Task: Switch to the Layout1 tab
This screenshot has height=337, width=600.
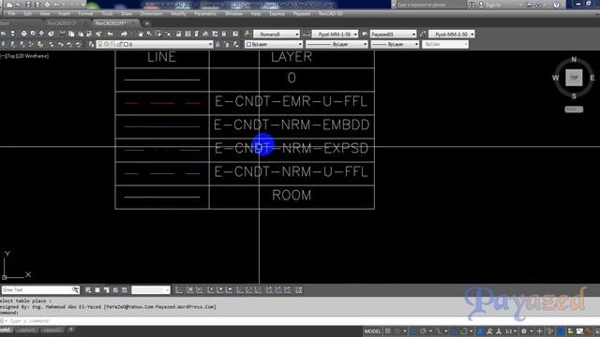Action: point(26,330)
